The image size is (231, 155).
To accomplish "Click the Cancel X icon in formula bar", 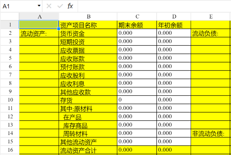I will pyautogui.click(x=49, y=6).
